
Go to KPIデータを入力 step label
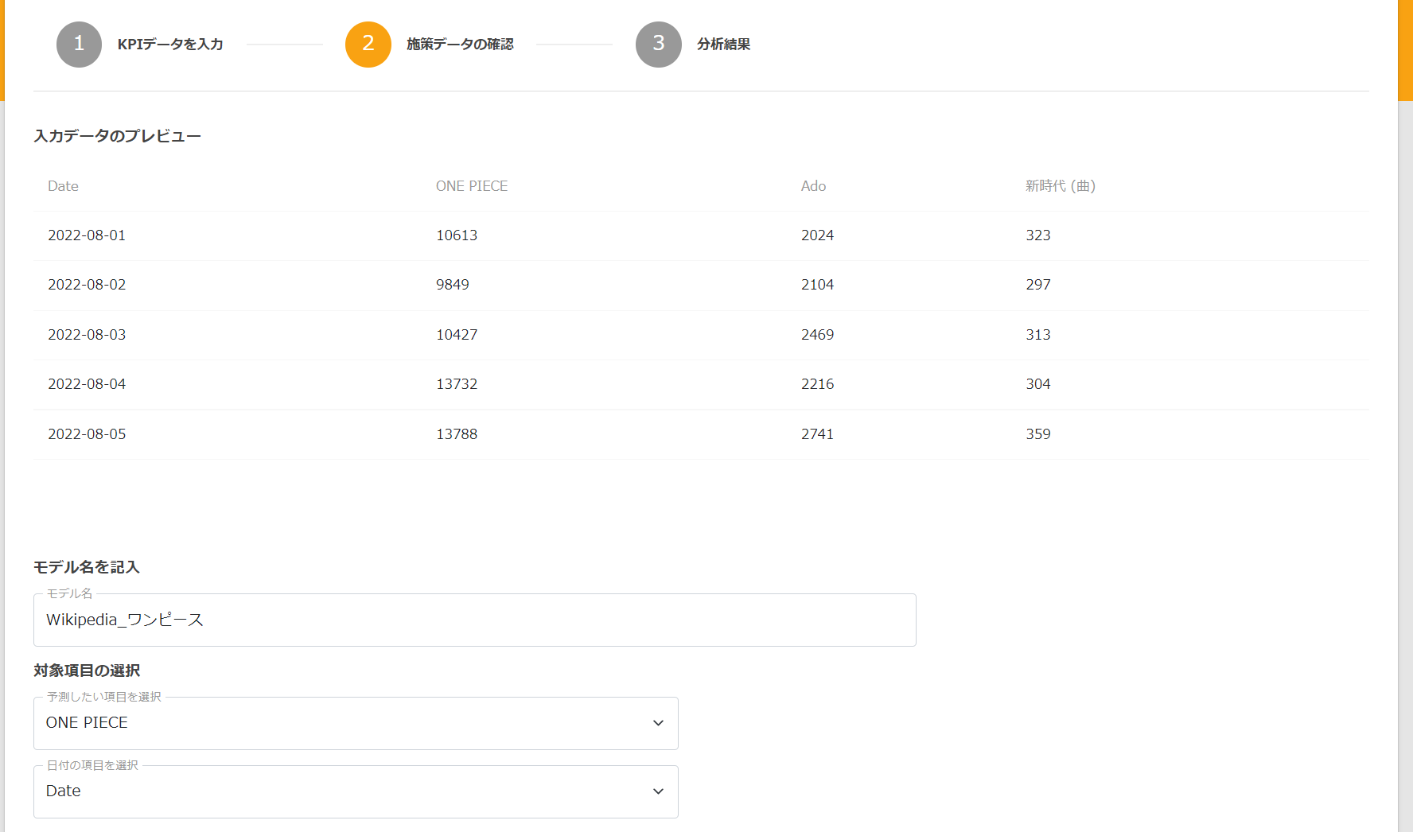pos(170,45)
